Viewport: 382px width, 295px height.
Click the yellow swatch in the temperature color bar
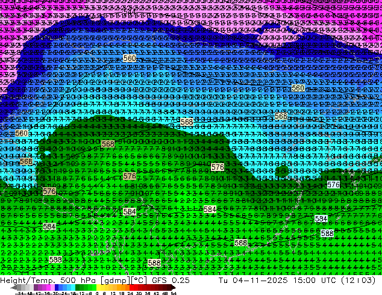click(98, 287)
